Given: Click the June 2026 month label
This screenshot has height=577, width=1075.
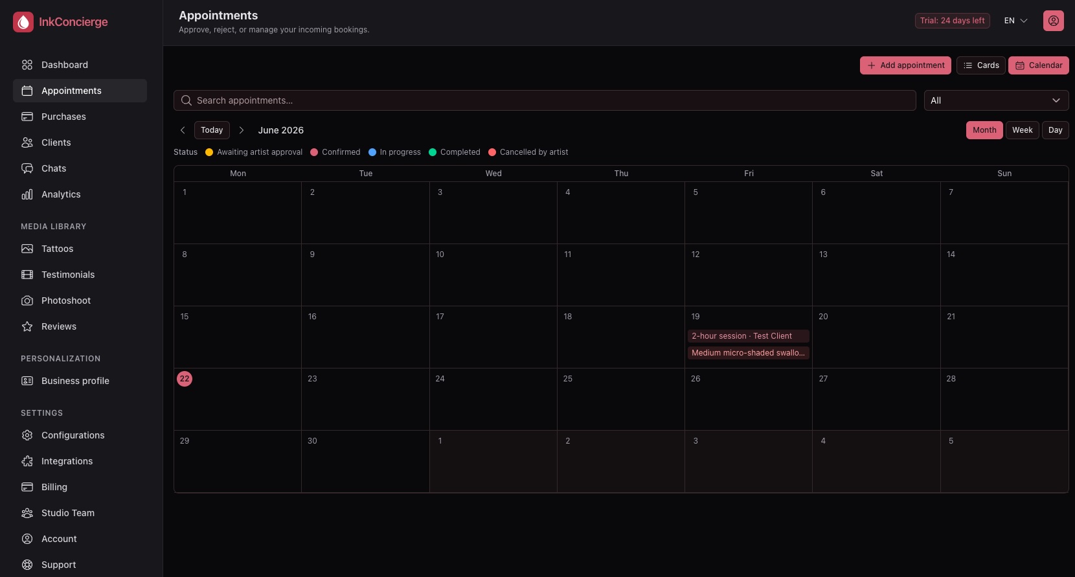Looking at the screenshot, I should [281, 130].
